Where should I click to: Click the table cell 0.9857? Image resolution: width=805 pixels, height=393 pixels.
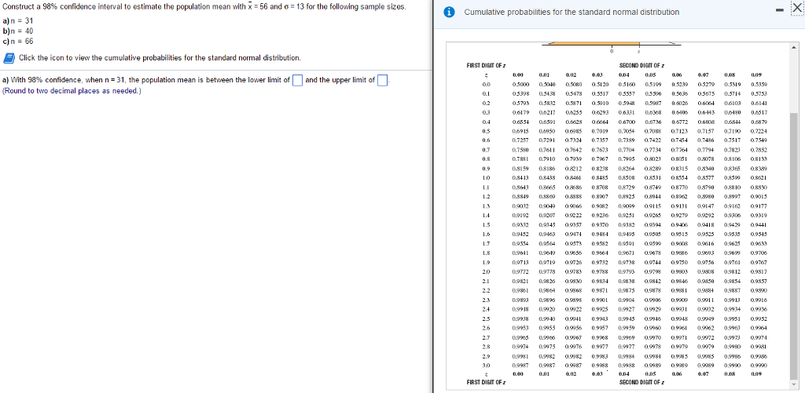click(759, 282)
